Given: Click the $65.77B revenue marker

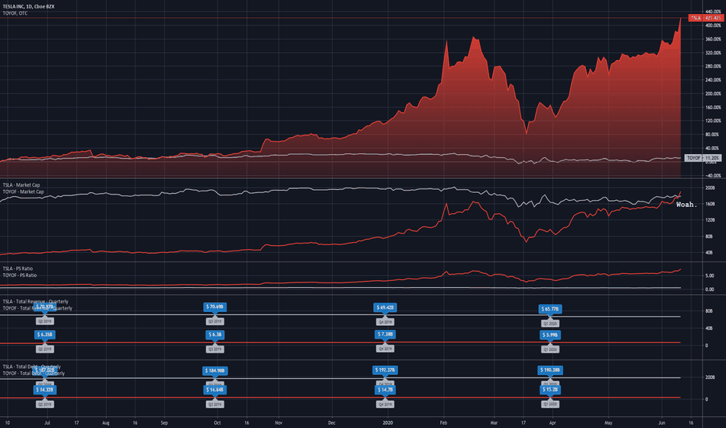Looking at the screenshot, I should [x=550, y=309].
